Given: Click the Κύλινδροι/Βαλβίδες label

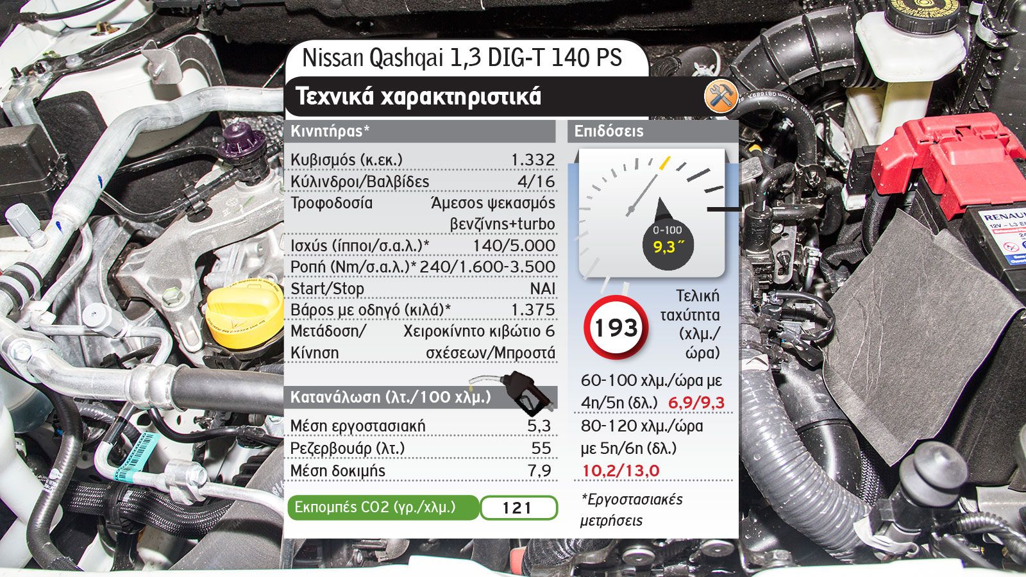Looking at the screenshot, I should [x=360, y=181].
